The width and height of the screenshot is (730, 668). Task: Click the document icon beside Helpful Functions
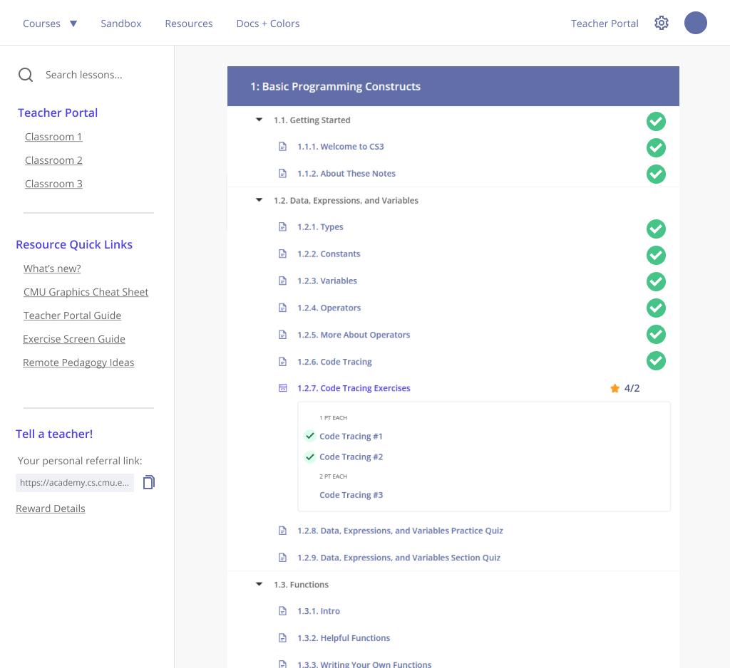282,638
